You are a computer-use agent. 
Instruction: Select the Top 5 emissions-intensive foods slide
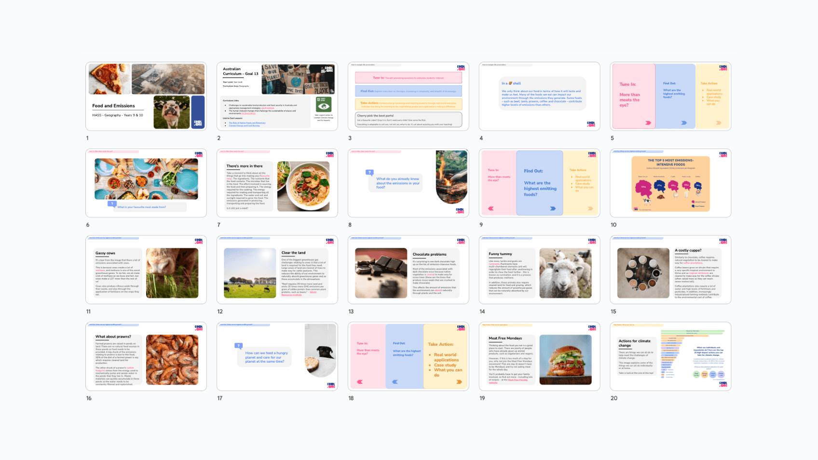click(x=670, y=183)
